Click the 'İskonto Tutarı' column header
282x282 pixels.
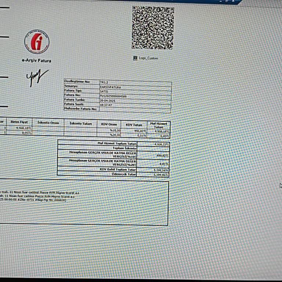tap(80, 123)
